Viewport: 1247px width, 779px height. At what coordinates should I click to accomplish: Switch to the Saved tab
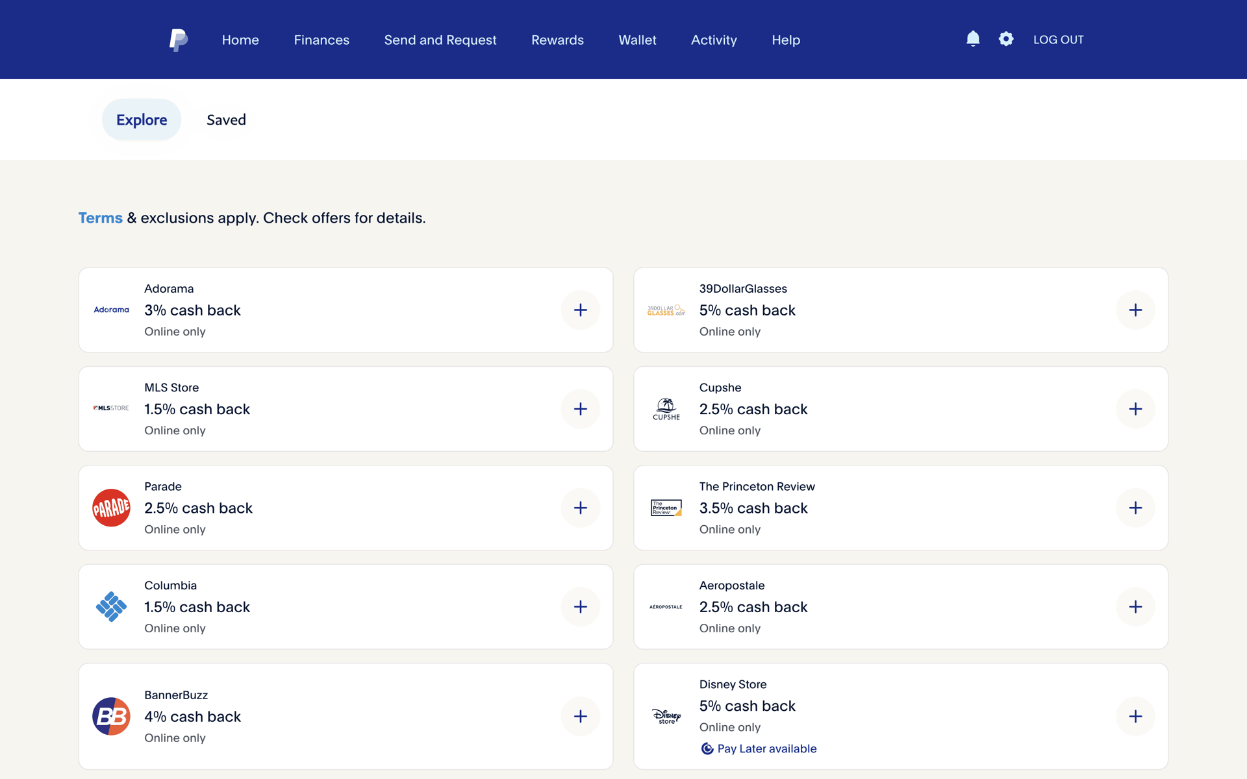[x=226, y=119]
